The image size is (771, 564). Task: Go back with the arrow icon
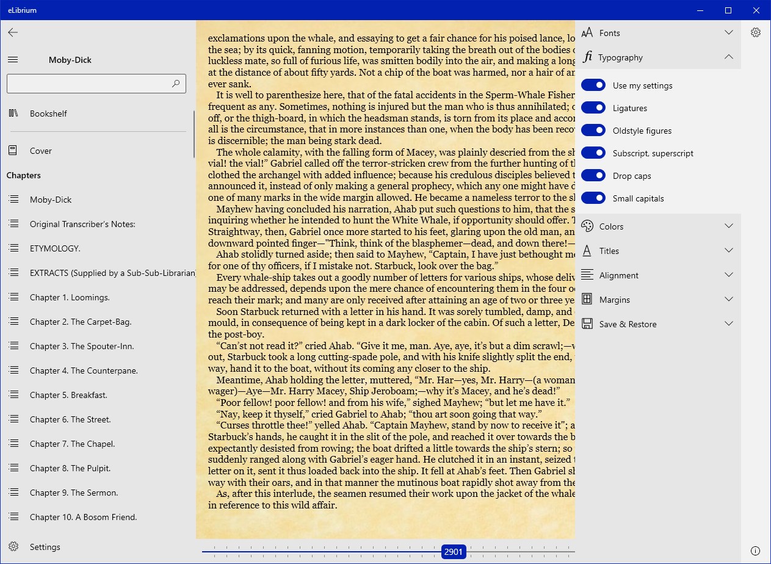click(x=13, y=32)
